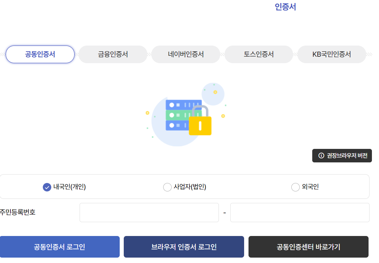This screenshot has height=263, width=379.
Task: Open the KB국민인증서 tab
Action: click(331, 54)
